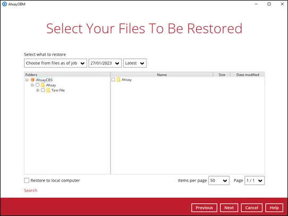Screen dimensions: 288x216
Task: Open the Latest job time dropdown
Action: pos(135,63)
